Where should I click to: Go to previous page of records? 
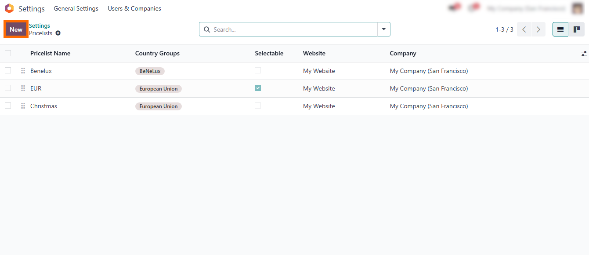pos(524,29)
